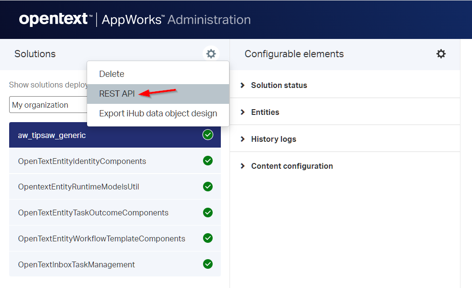Screen dimensions: 472x288
Task: Click the Content configuration heading text
Action: pyautogui.click(x=292, y=166)
